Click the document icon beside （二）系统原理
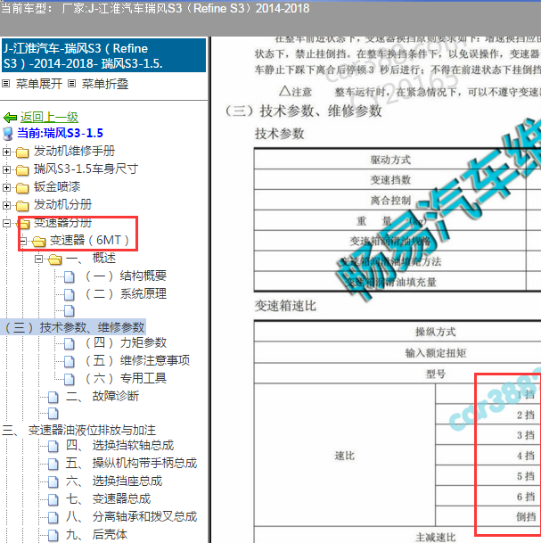This screenshot has height=543, width=541. coord(70,294)
